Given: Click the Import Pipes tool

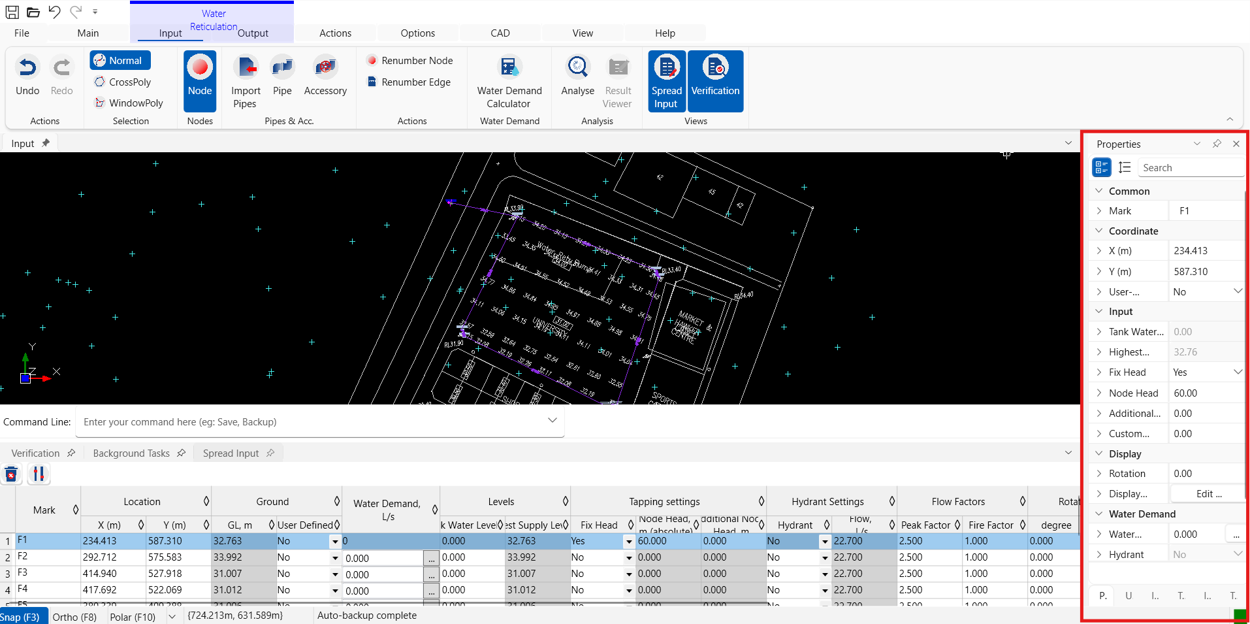Looking at the screenshot, I should coord(246,81).
